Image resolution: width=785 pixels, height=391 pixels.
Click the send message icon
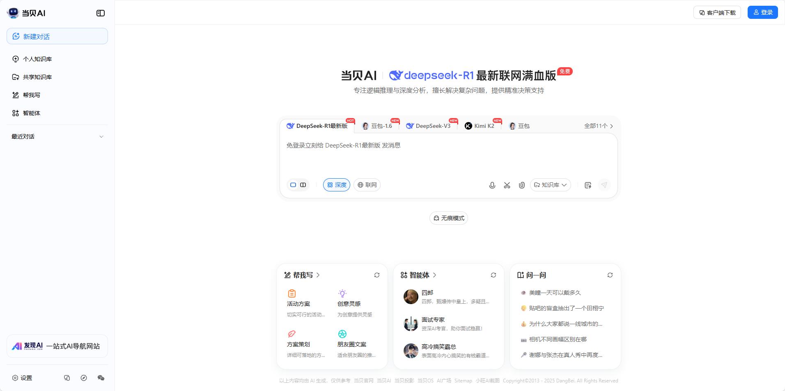click(x=604, y=185)
